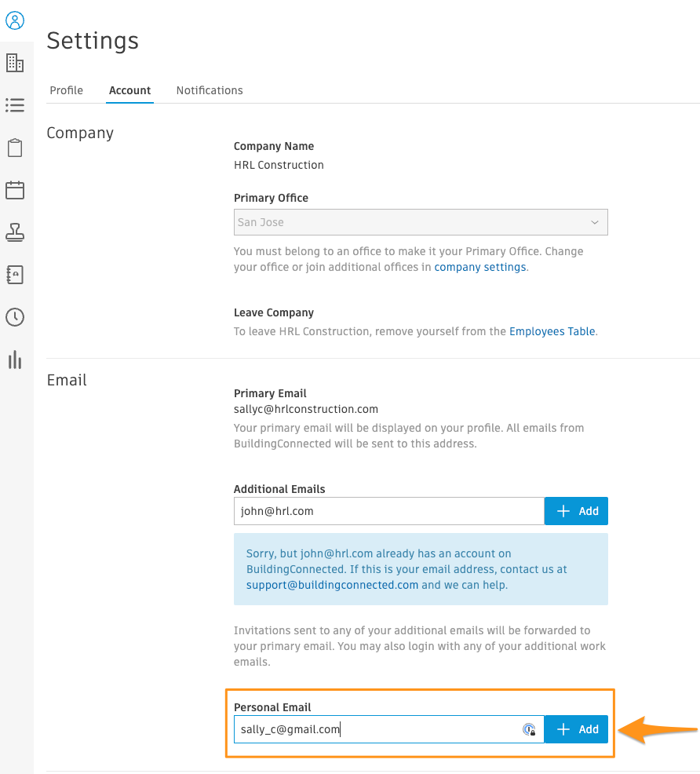This screenshot has width=700, height=774.
Task: Open the company settings link
Action: pos(479,267)
